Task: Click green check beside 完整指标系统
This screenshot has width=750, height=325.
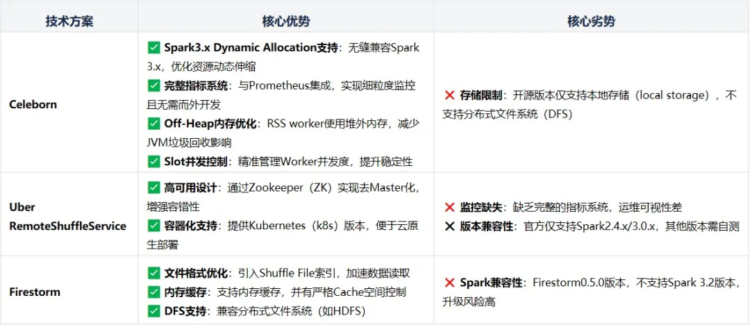Action: [x=153, y=85]
